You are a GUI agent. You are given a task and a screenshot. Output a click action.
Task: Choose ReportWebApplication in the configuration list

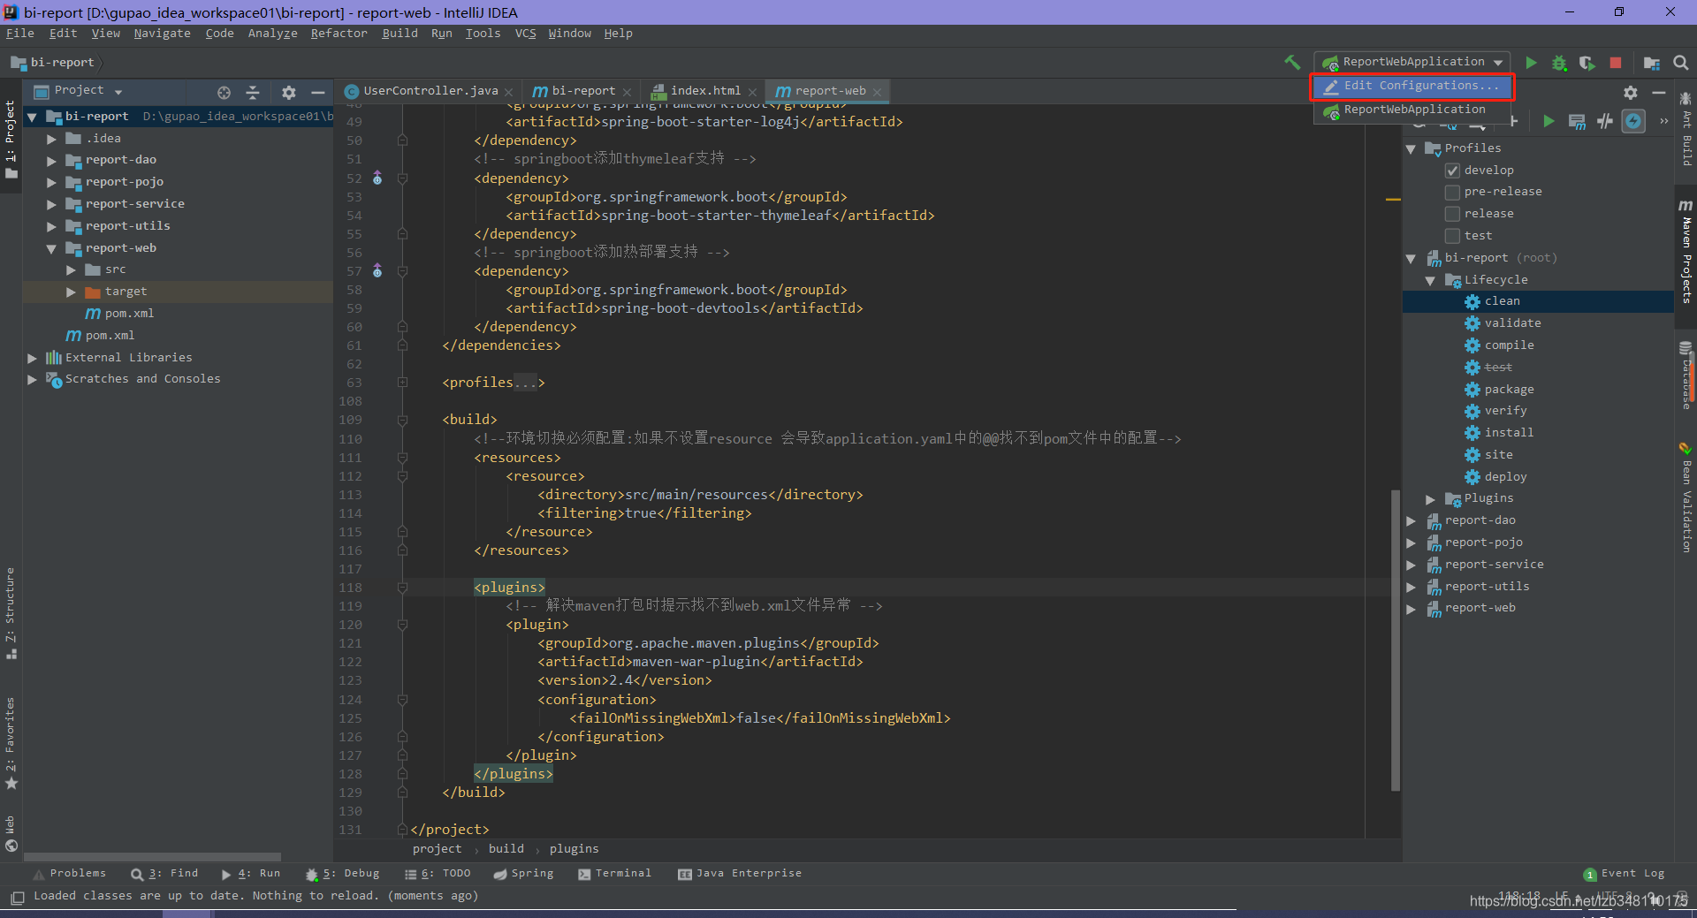point(1412,110)
